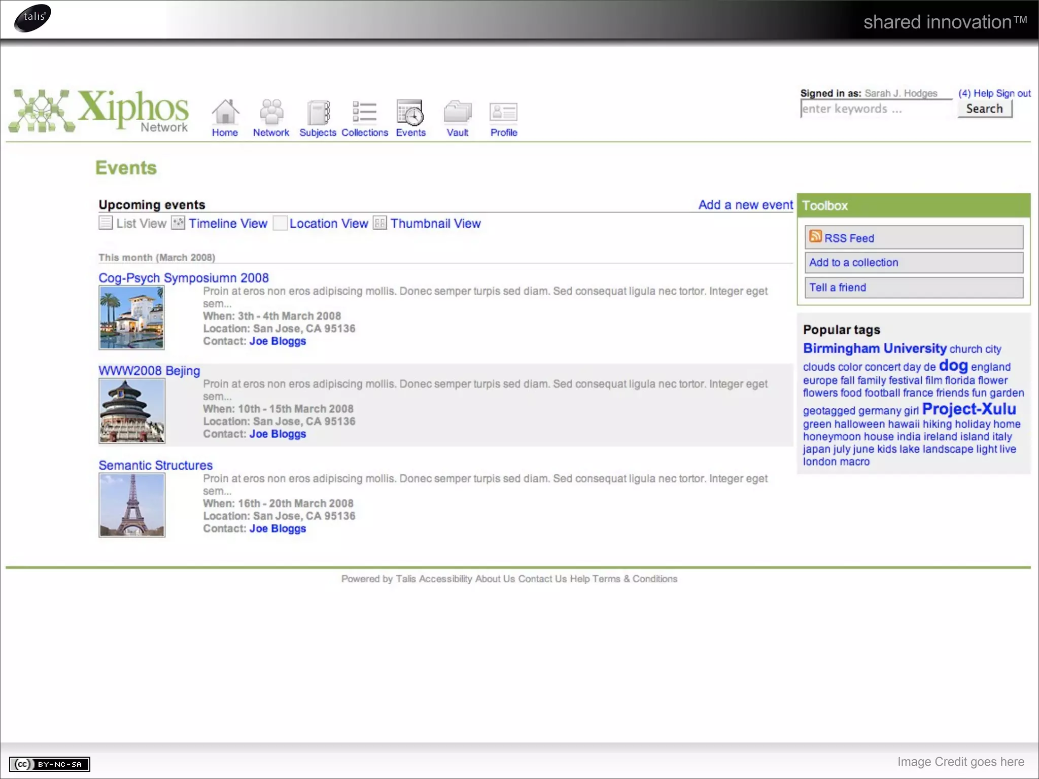Image resolution: width=1039 pixels, height=779 pixels.
Task: Open the Profile card icon
Action: [503, 112]
